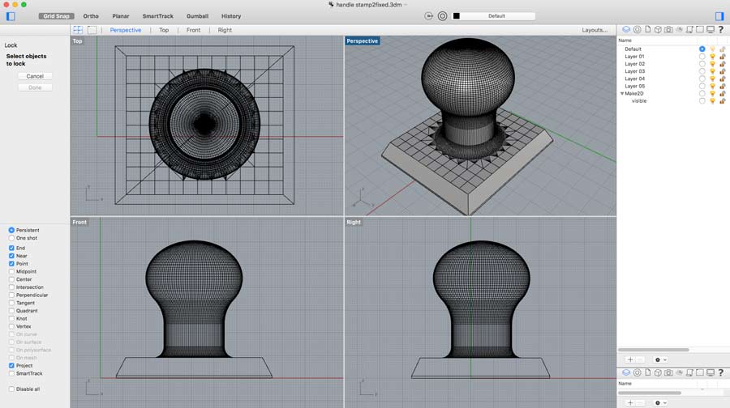Toggle the lightbulb visibility of Layer 03

(x=712, y=71)
